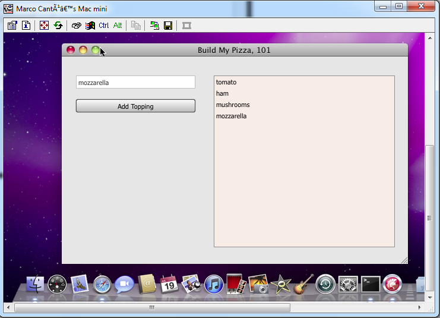Click the vertical scrollbar down arrow
440x318 pixels.
pyautogui.click(x=430, y=297)
